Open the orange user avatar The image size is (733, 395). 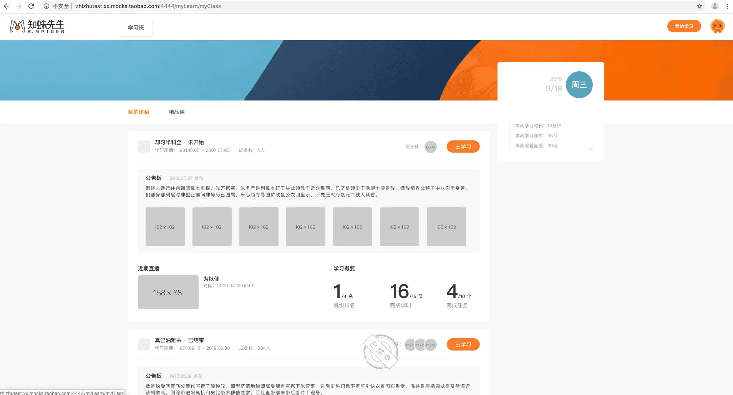(717, 26)
